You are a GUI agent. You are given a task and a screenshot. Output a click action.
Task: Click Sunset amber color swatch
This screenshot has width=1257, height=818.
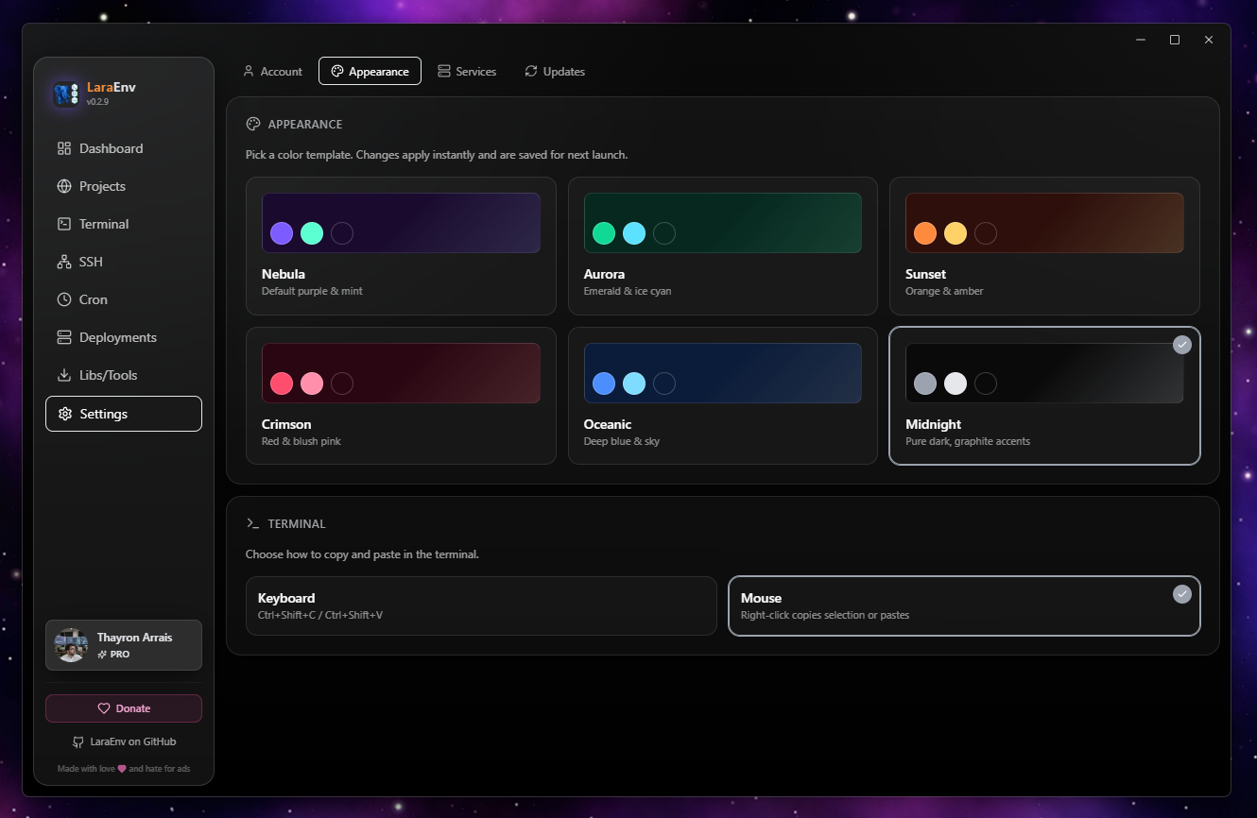[x=956, y=233]
